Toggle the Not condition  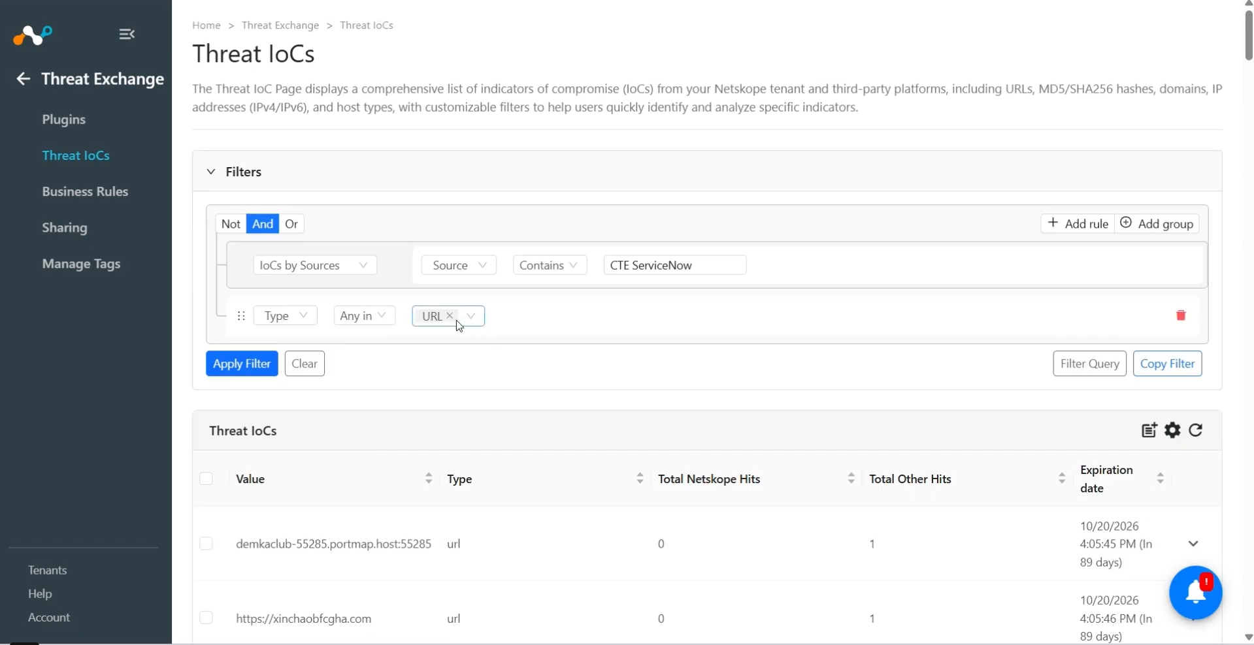tap(231, 224)
